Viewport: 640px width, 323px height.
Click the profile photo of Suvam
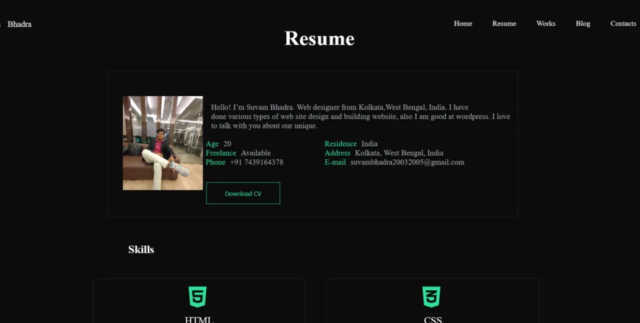coord(163,143)
